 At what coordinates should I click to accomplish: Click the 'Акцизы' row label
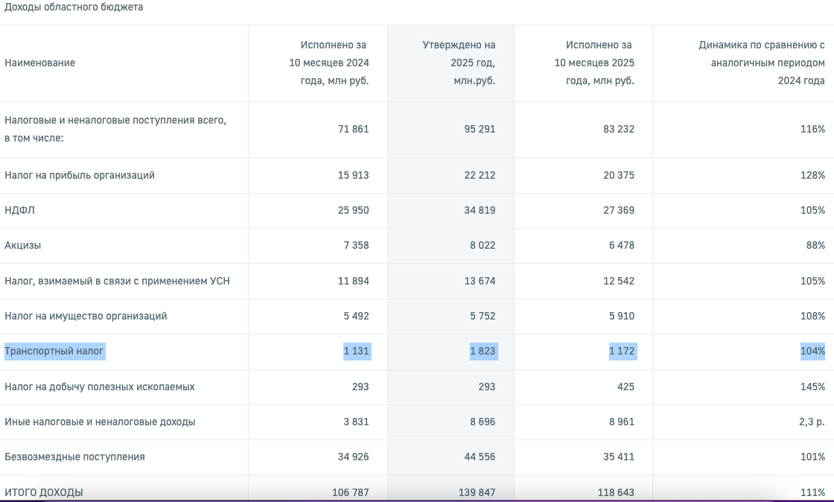[x=23, y=246]
